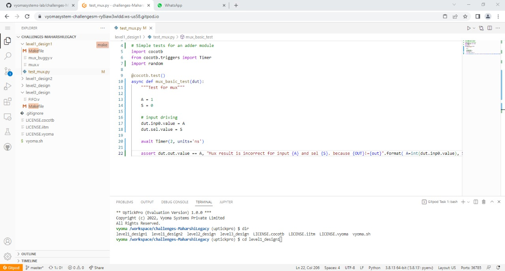Click the make button on level1_design1

pos(103,45)
